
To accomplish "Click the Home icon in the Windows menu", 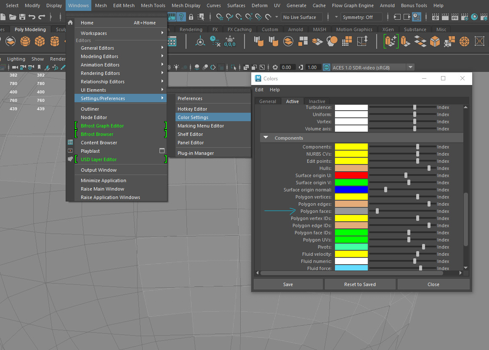I will [x=70, y=23].
